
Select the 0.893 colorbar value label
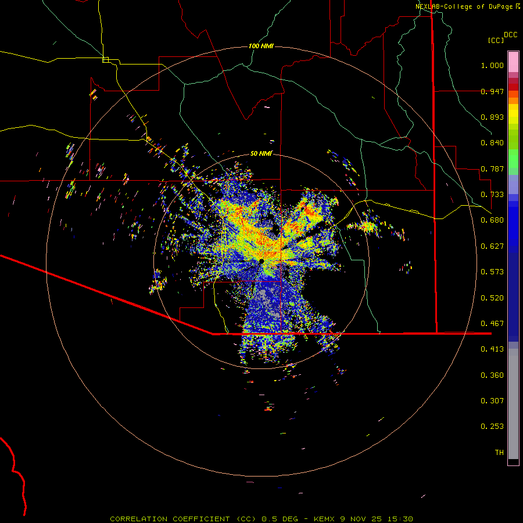click(492, 117)
